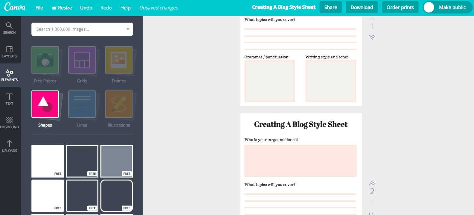474x215 pixels.
Task: Open the Uploads sidebar tab
Action: pyautogui.click(x=9, y=146)
